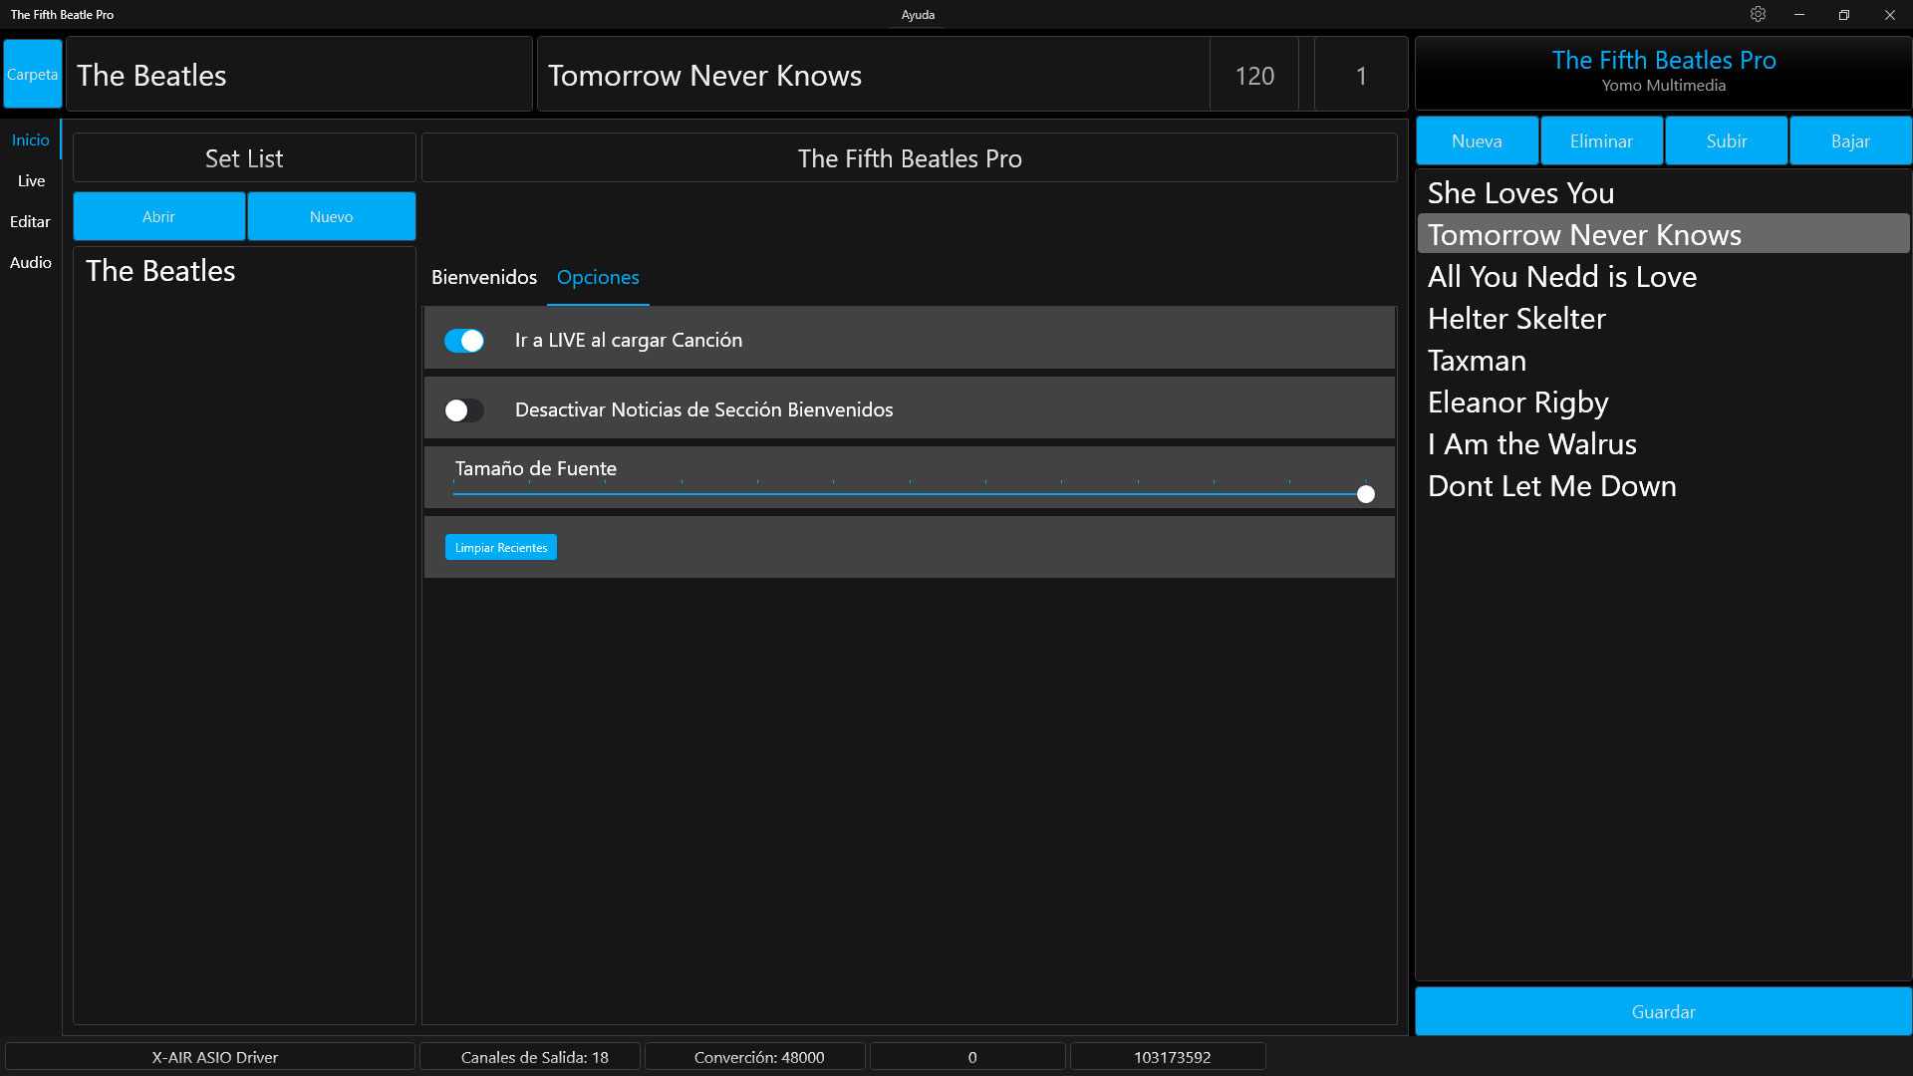Toggle 'Ir a LIVE al cargar Canción' switch

point(464,341)
